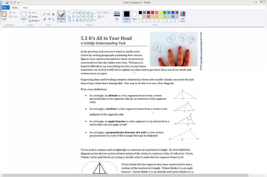Expand the Shapes gallery more arrow

click(x=95, y=20)
